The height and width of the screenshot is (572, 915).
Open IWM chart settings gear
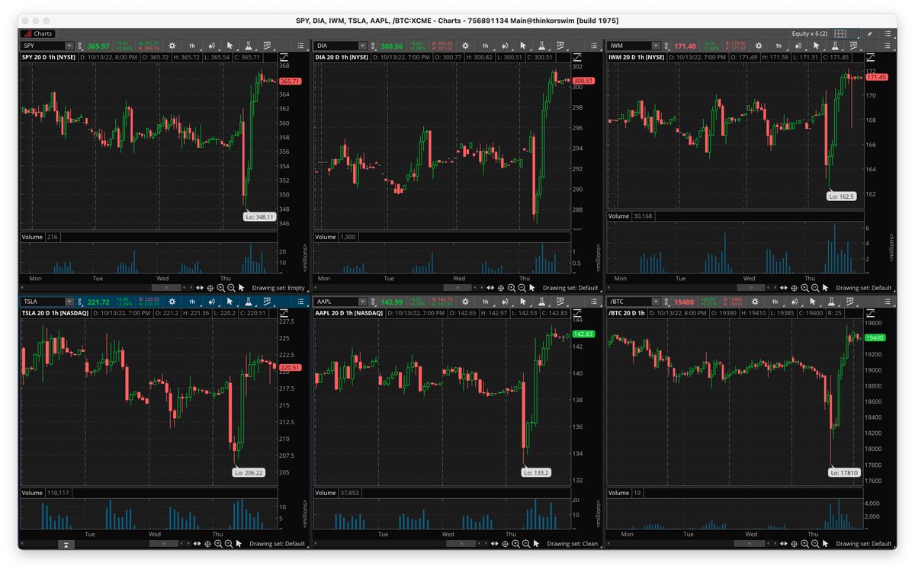pos(759,46)
